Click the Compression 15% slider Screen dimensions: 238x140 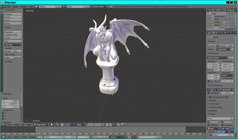220,135
